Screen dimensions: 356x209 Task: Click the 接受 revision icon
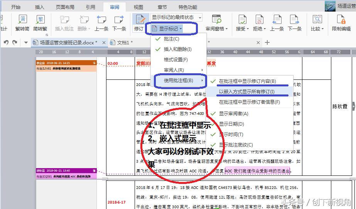pyautogui.click(x=242, y=20)
